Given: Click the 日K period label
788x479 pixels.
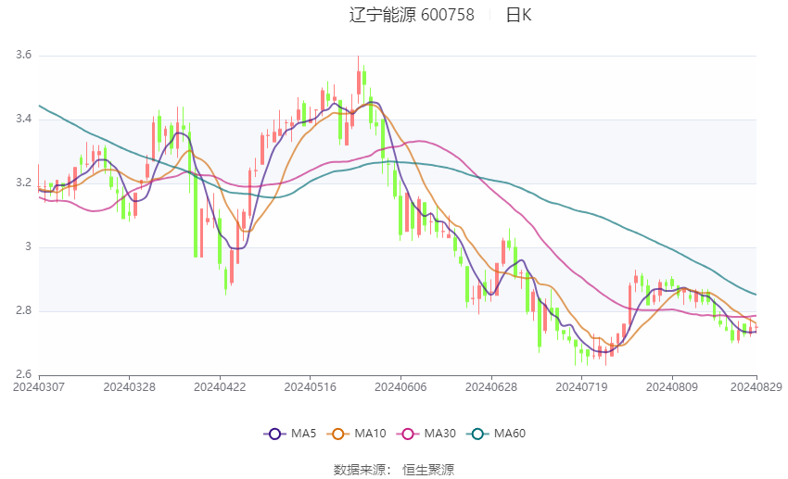Looking at the screenshot, I should click(x=518, y=15).
